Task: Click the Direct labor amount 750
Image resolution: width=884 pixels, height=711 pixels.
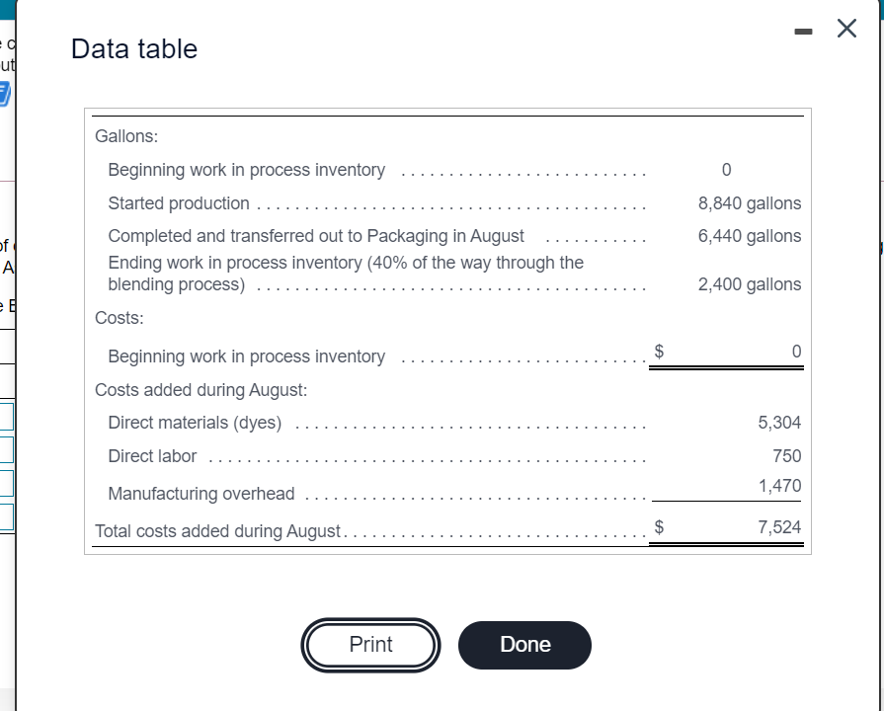Action: pos(787,456)
